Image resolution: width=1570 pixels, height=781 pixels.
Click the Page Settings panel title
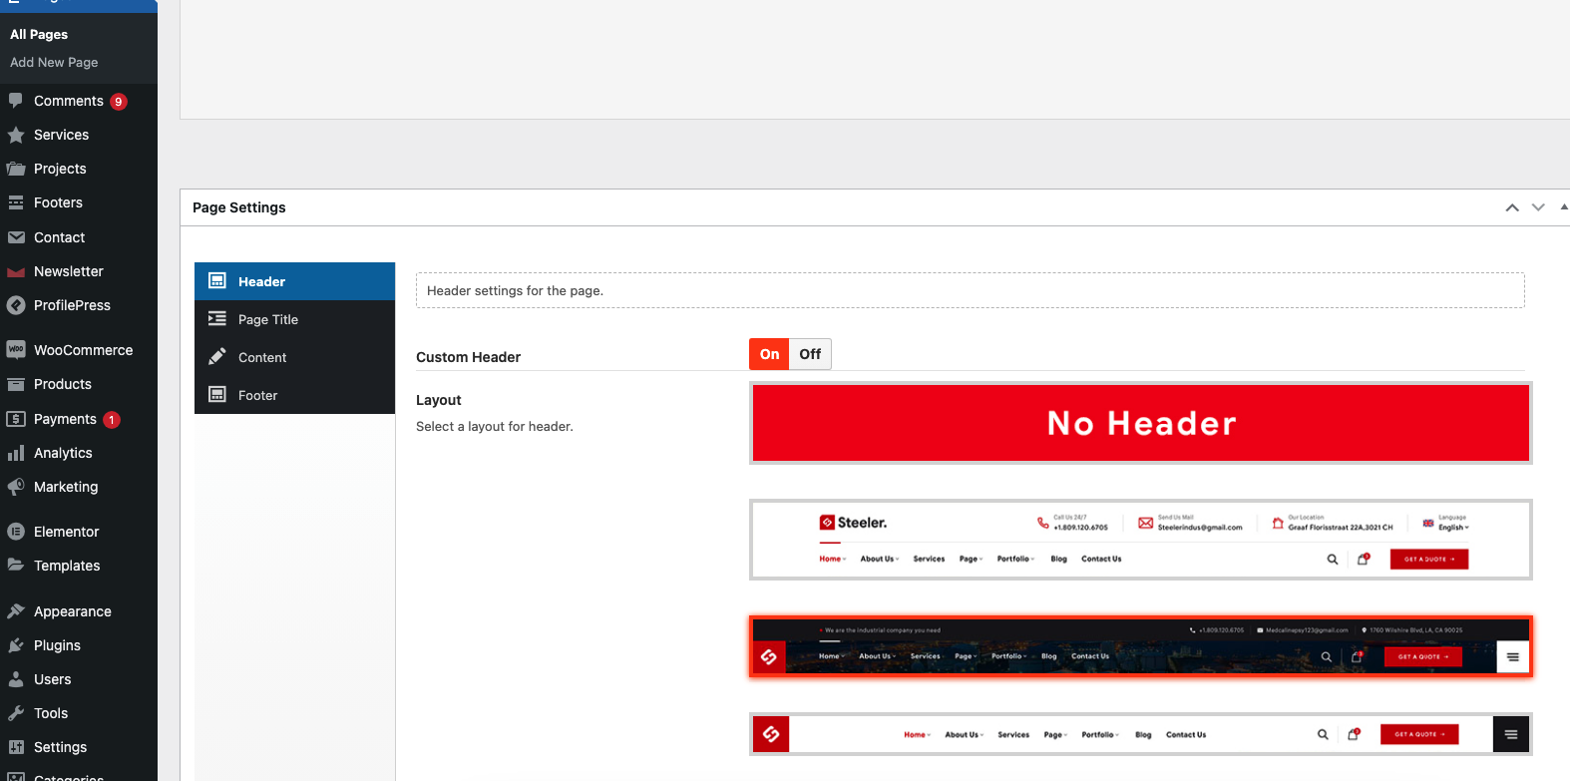(239, 207)
